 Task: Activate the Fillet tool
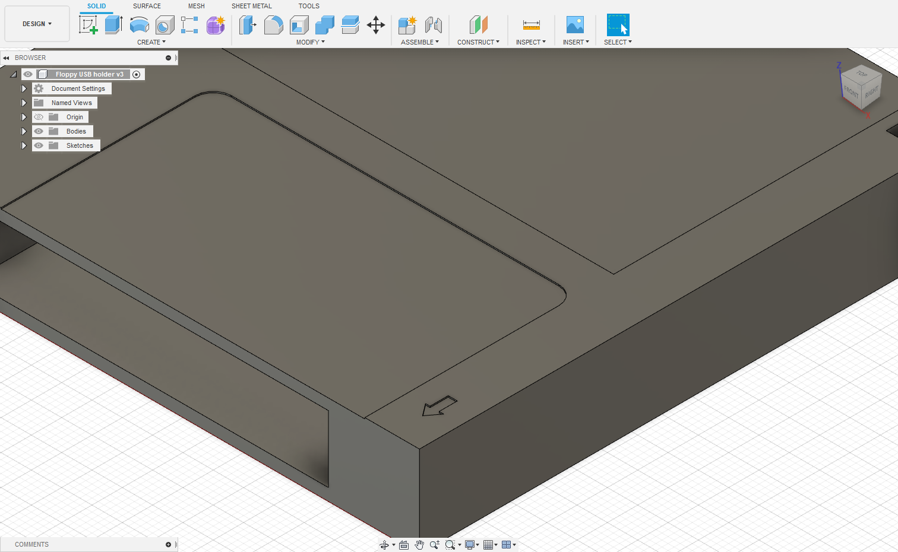(273, 25)
